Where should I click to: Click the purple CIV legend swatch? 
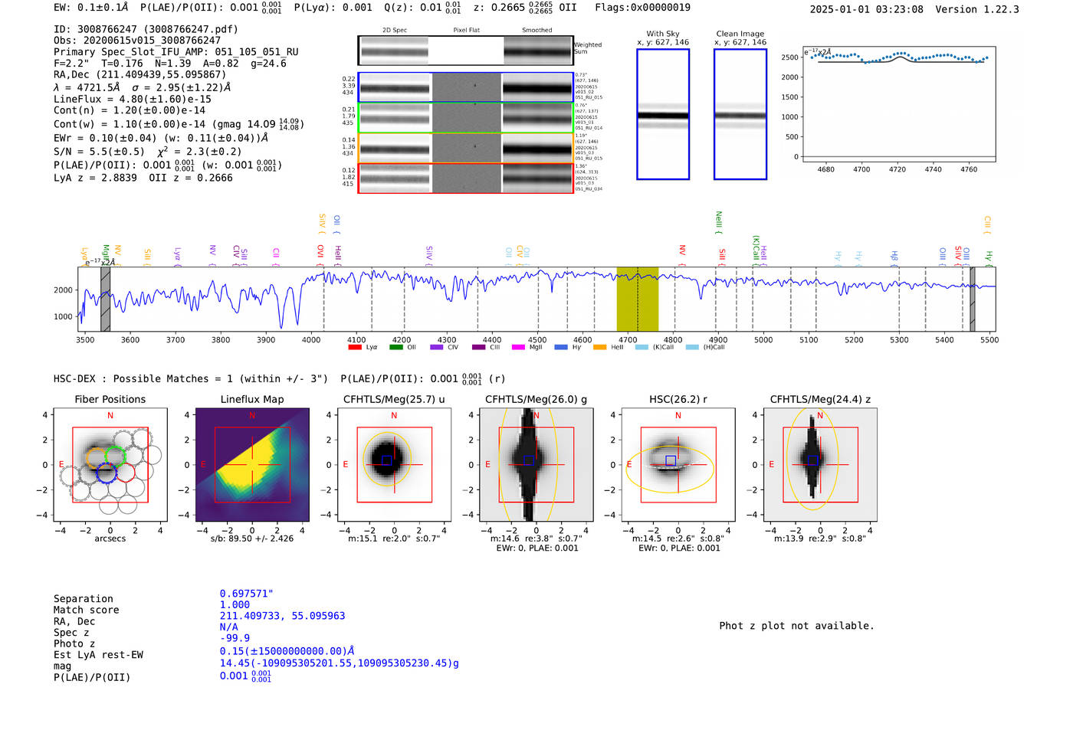coord(437,348)
